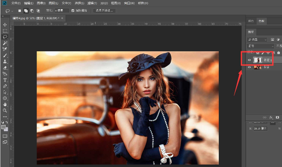Image resolution: width=282 pixels, height=167 pixels.
Task: Select the Hand tool
Action: [x=5, y=104]
